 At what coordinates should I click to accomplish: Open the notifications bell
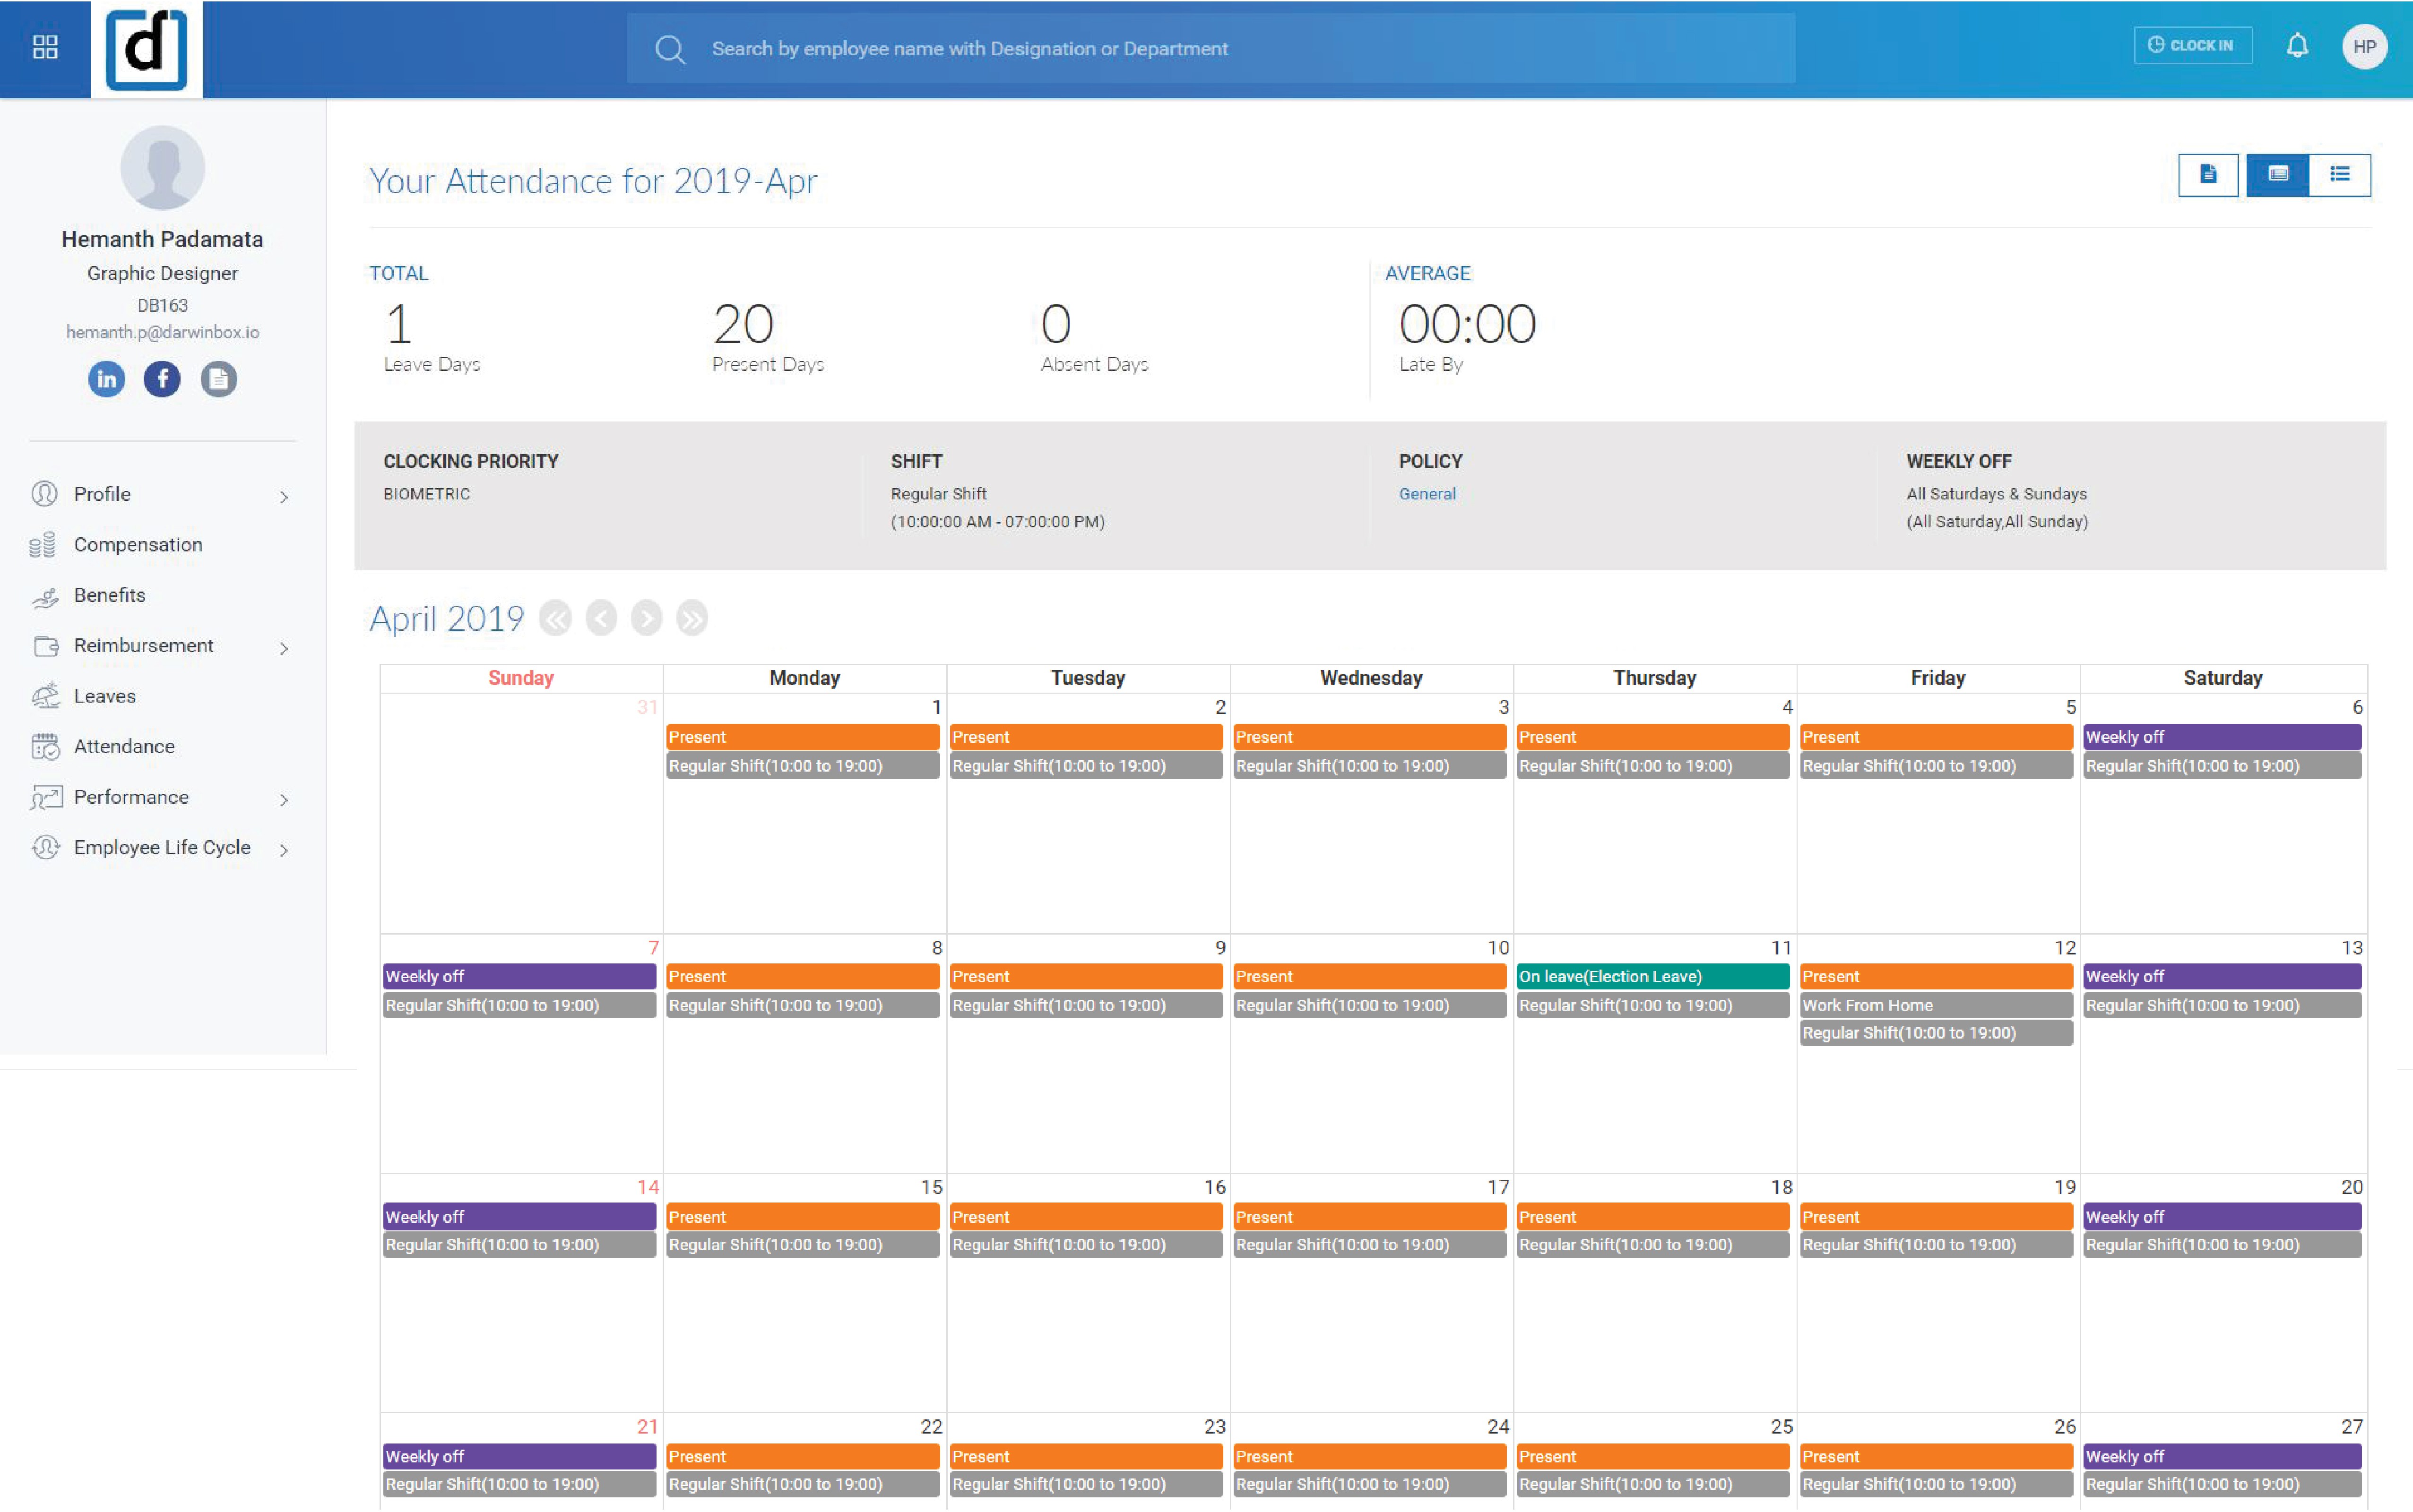[x=2296, y=45]
